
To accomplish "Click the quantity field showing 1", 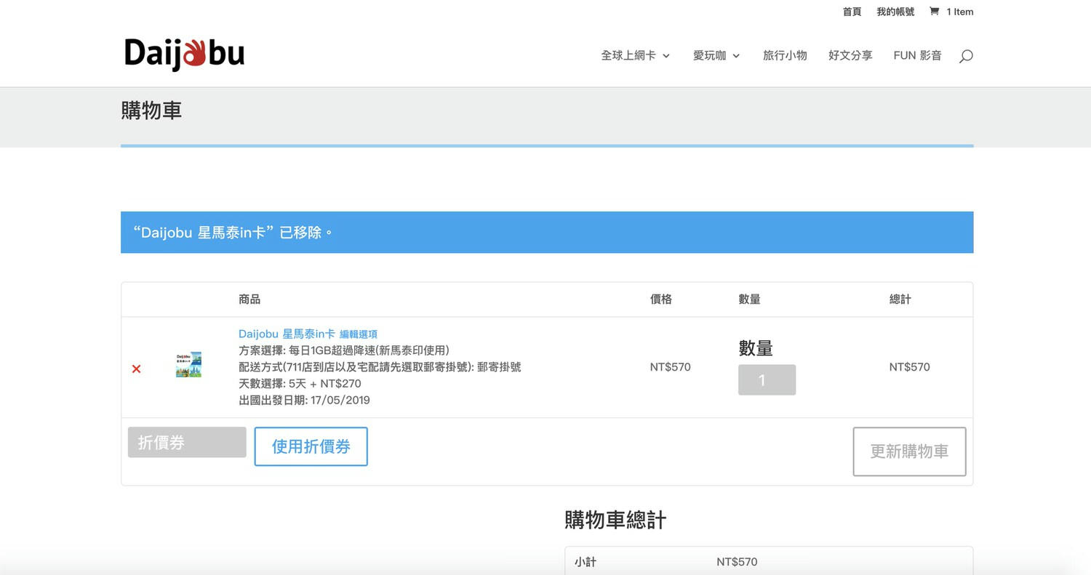I will coord(767,380).
